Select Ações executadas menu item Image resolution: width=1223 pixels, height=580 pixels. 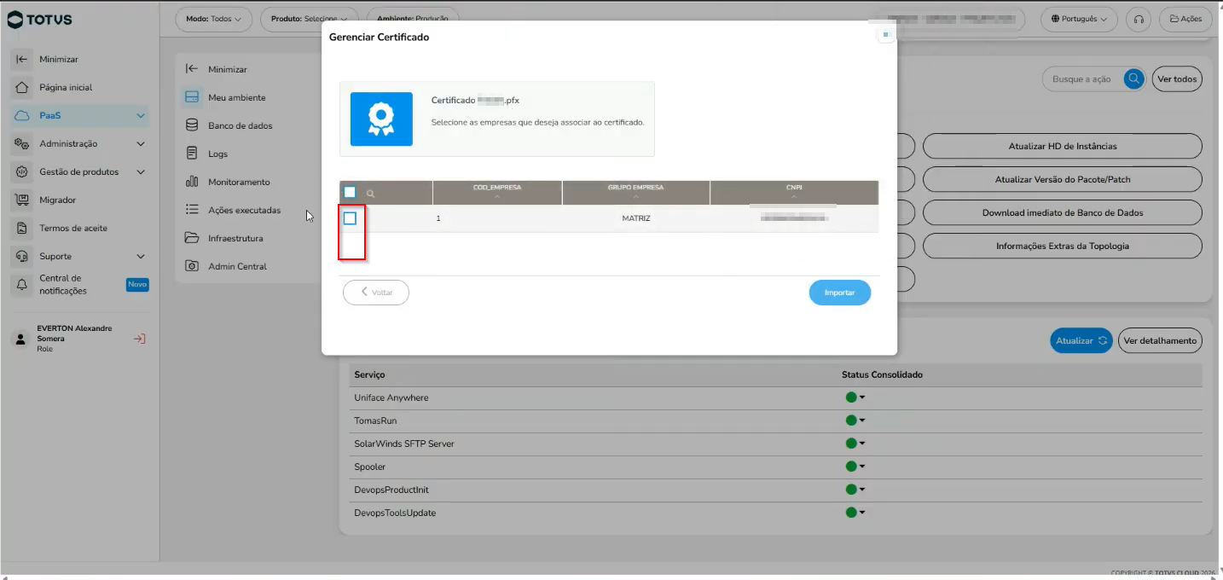(x=244, y=210)
